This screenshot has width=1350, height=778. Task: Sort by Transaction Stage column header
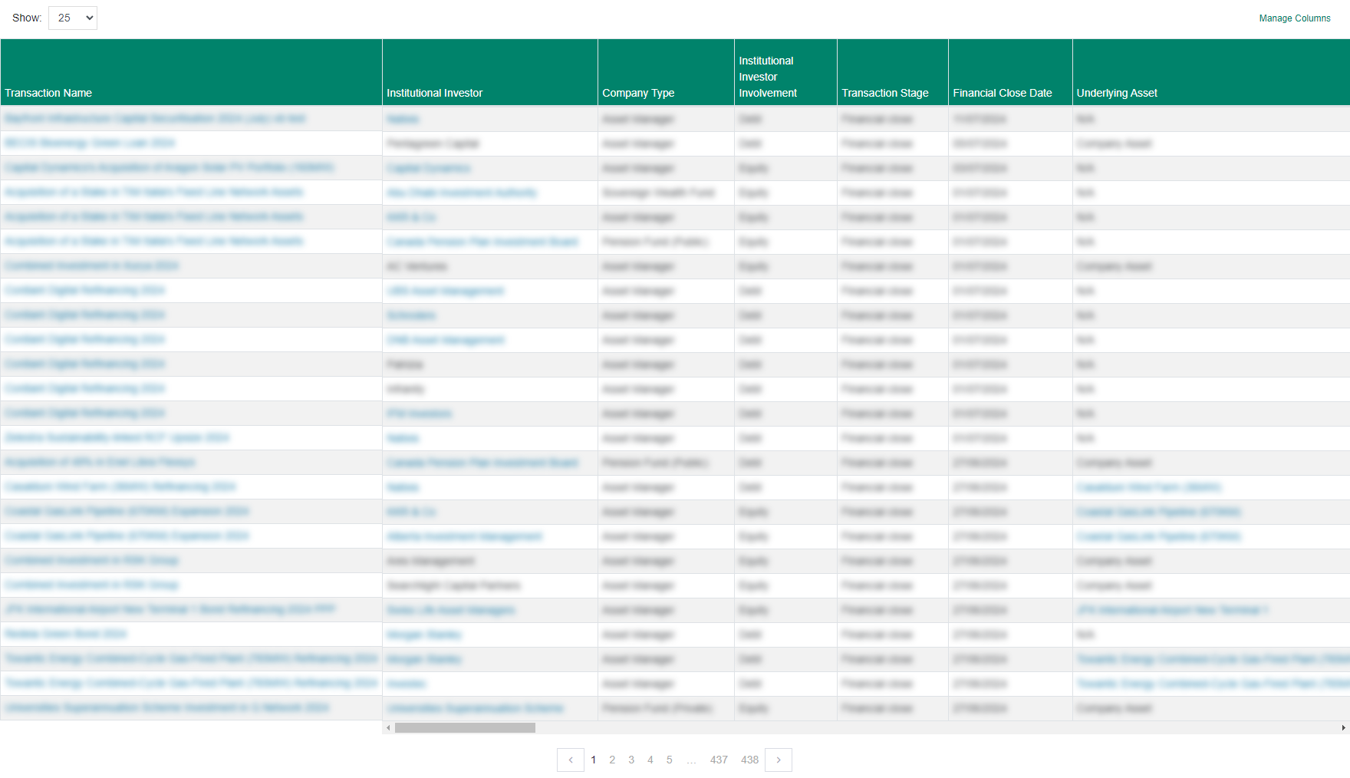coord(884,93)
